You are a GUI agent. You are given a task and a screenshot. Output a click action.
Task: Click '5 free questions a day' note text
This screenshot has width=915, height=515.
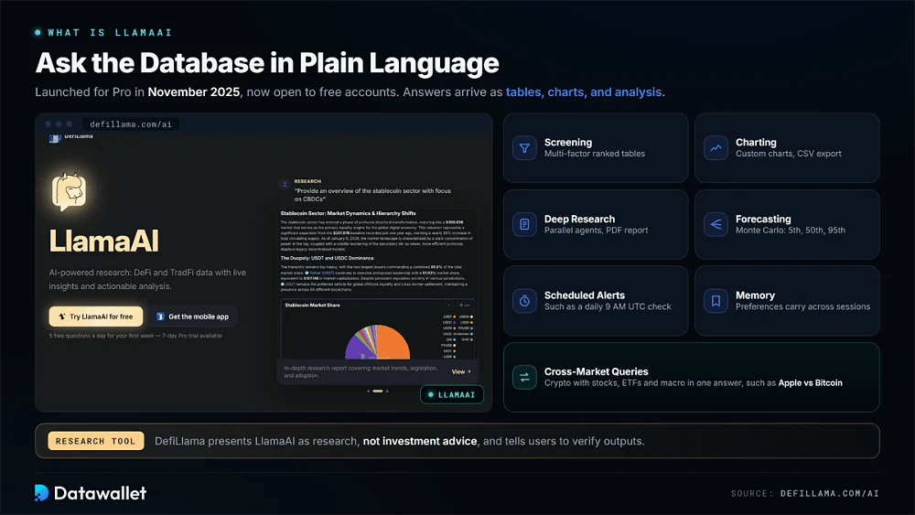[135, 336]
